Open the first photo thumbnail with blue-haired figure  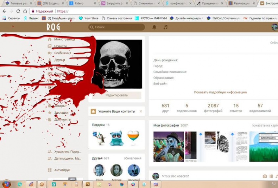point(169,147)
